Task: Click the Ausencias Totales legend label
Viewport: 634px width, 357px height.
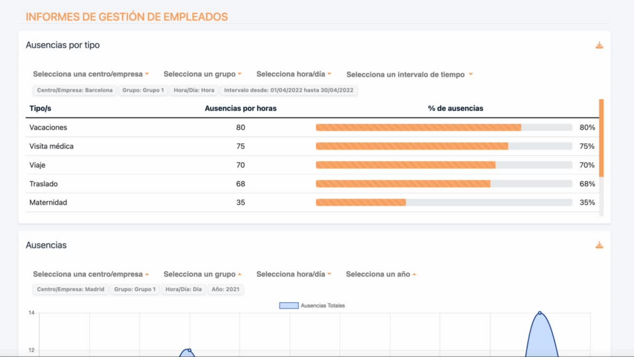Action: tap(323, 305)
